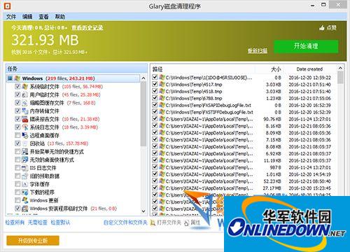The width and height of the screenshot is (350, 252).
Task: Click the 回收站 recycle bin icon
Action: [x=24, y=143]
